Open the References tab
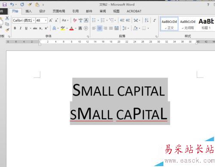Image resolution: width=215 pixels, height=167 pixels. click(75, 11)
